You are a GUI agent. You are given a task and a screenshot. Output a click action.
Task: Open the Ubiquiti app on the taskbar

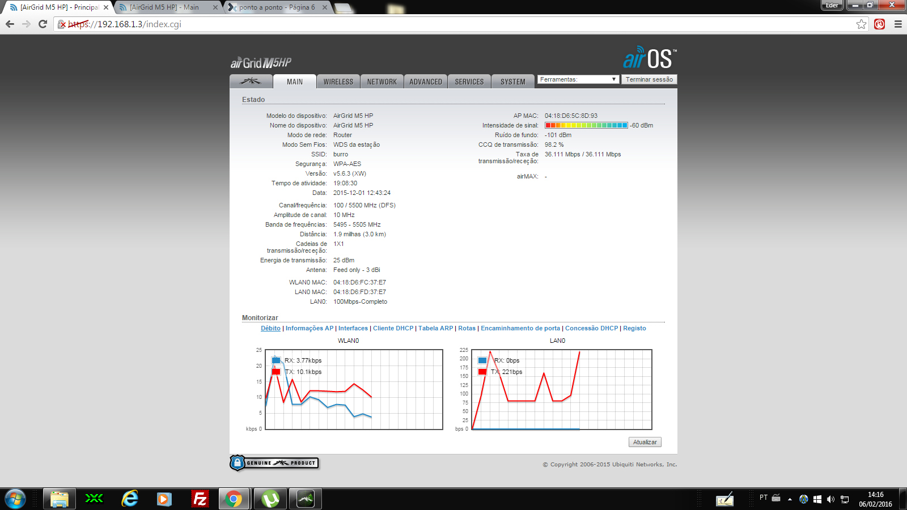306,499
